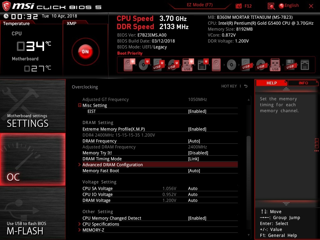Edit the CPU SA Voltage Auto field

192,188
